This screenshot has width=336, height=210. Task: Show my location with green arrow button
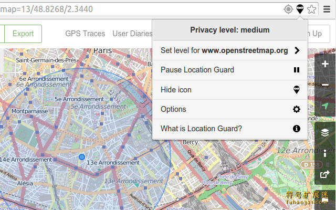[325, 106]
